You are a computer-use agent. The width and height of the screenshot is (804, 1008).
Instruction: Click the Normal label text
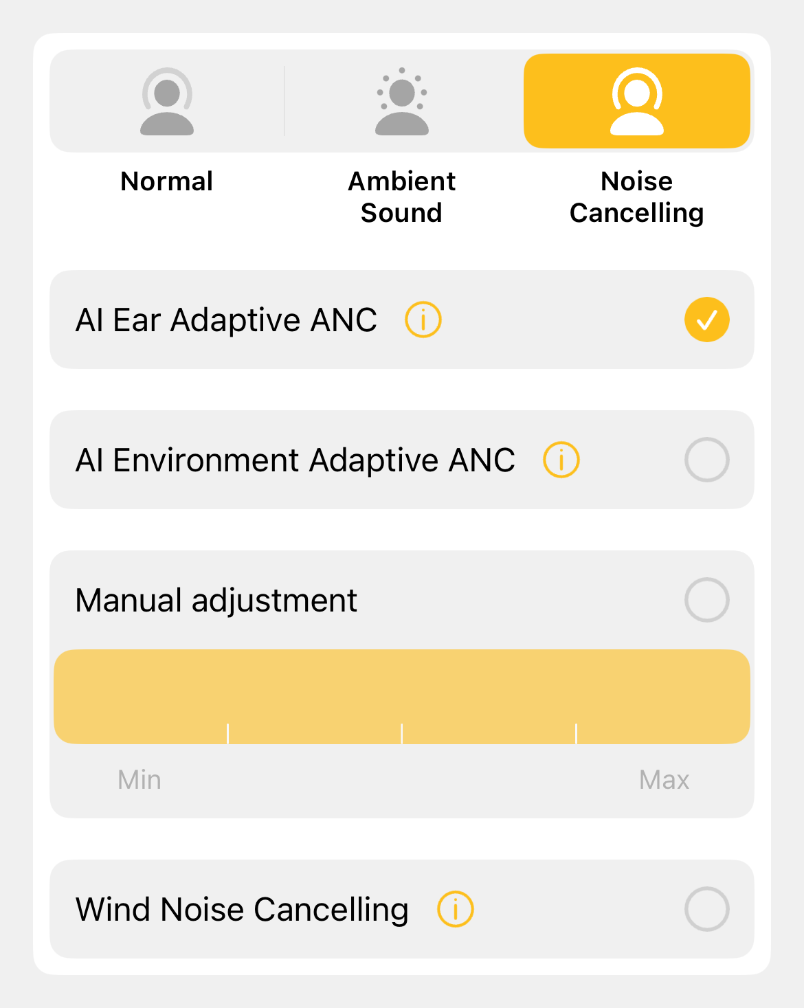point(167,182)
